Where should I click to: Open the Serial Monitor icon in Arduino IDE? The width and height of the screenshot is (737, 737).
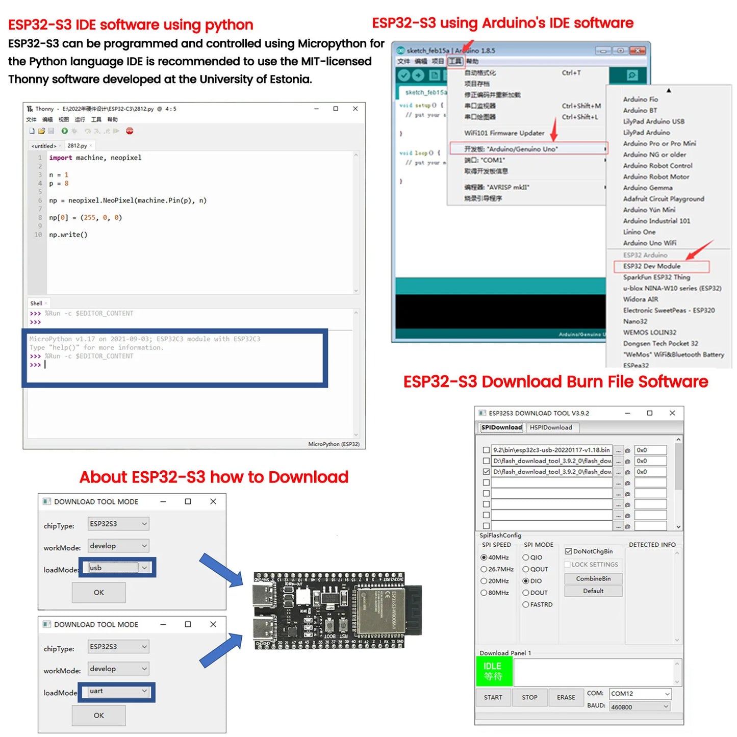pos(631,74)
